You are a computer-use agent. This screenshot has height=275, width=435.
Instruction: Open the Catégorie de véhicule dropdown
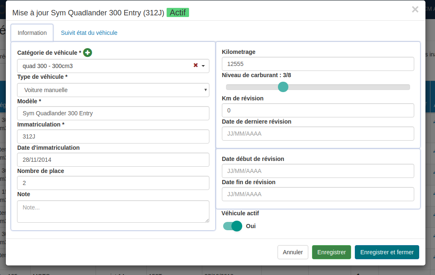(108, 66)
